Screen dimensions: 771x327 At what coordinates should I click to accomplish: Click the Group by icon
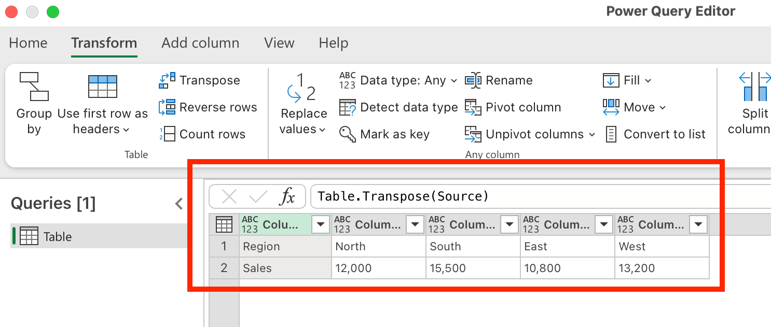point(34,87)
